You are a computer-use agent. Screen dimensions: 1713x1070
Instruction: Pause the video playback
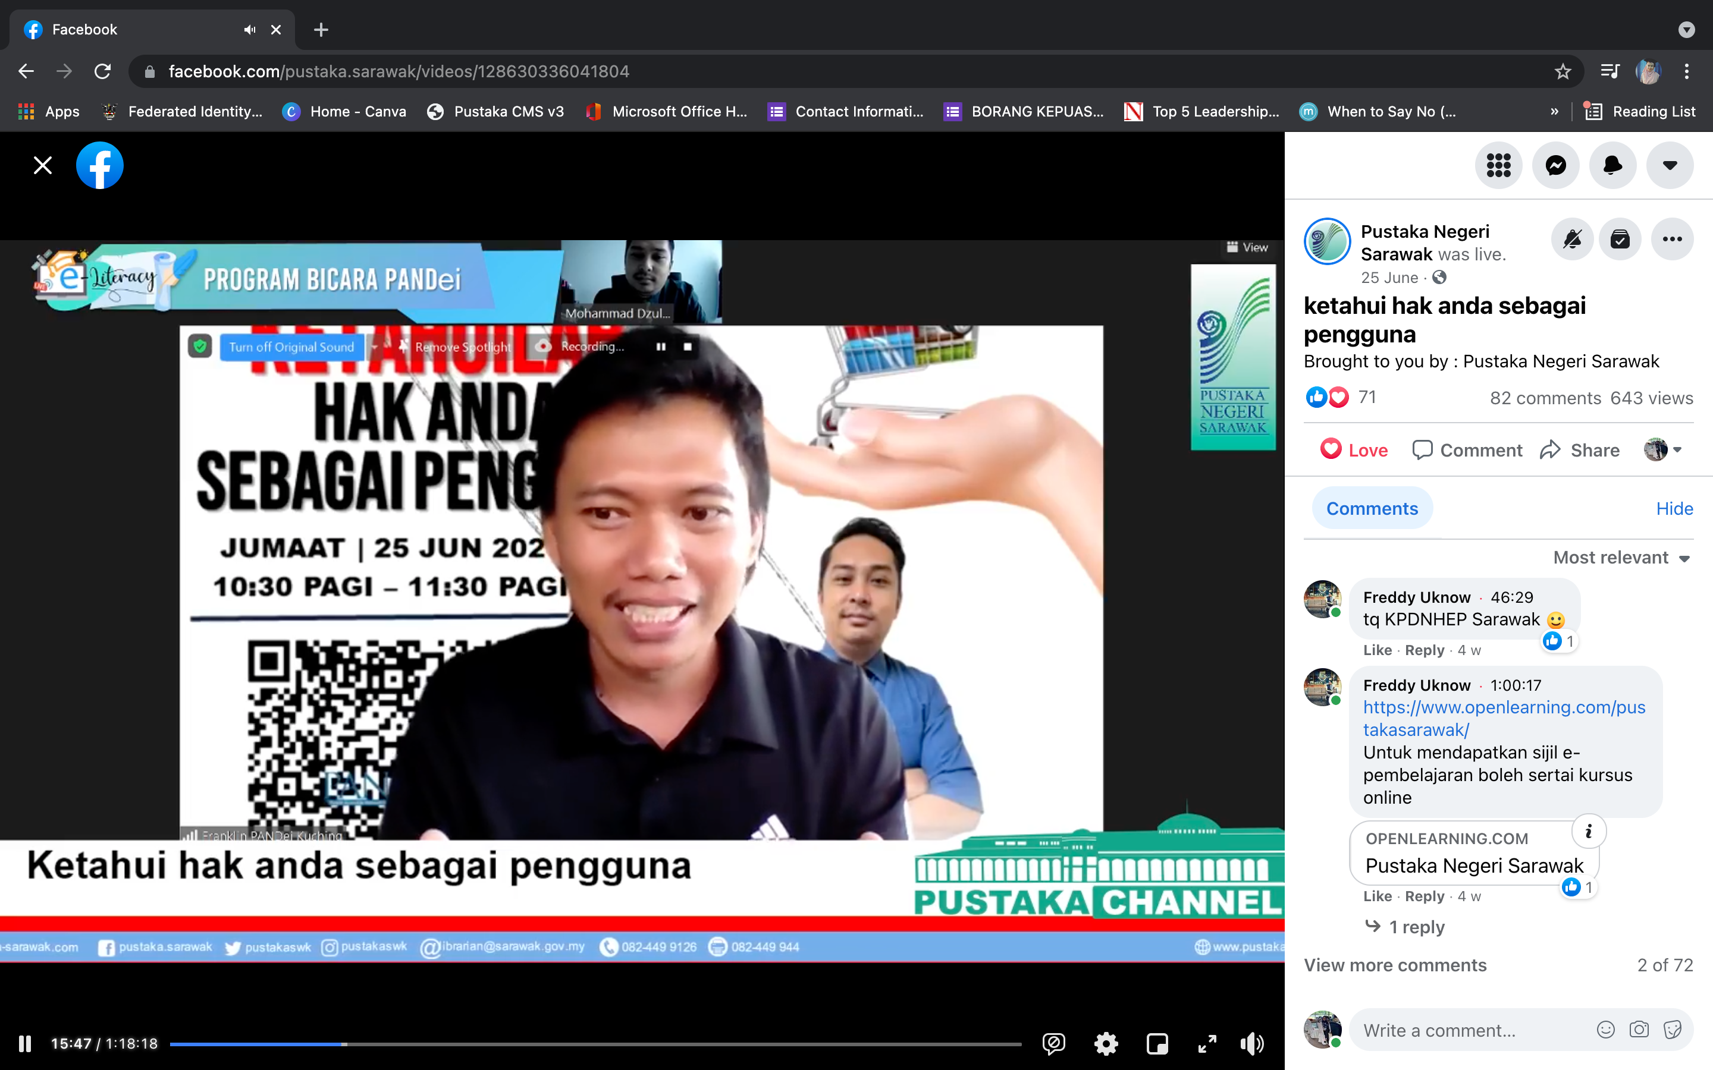click(x=25, y=1043)
